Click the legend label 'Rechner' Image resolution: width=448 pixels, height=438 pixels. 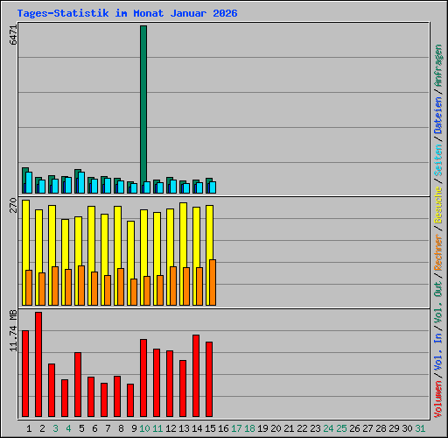click(438, 252)
